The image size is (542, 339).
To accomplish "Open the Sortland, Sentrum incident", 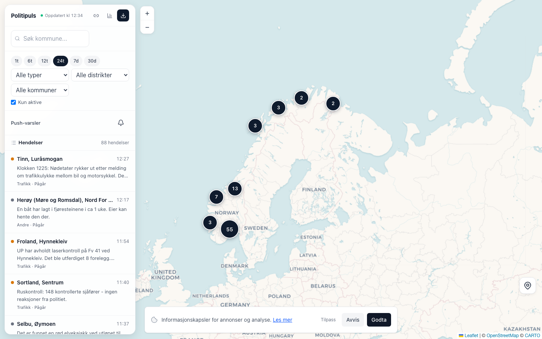I will 70,295.
